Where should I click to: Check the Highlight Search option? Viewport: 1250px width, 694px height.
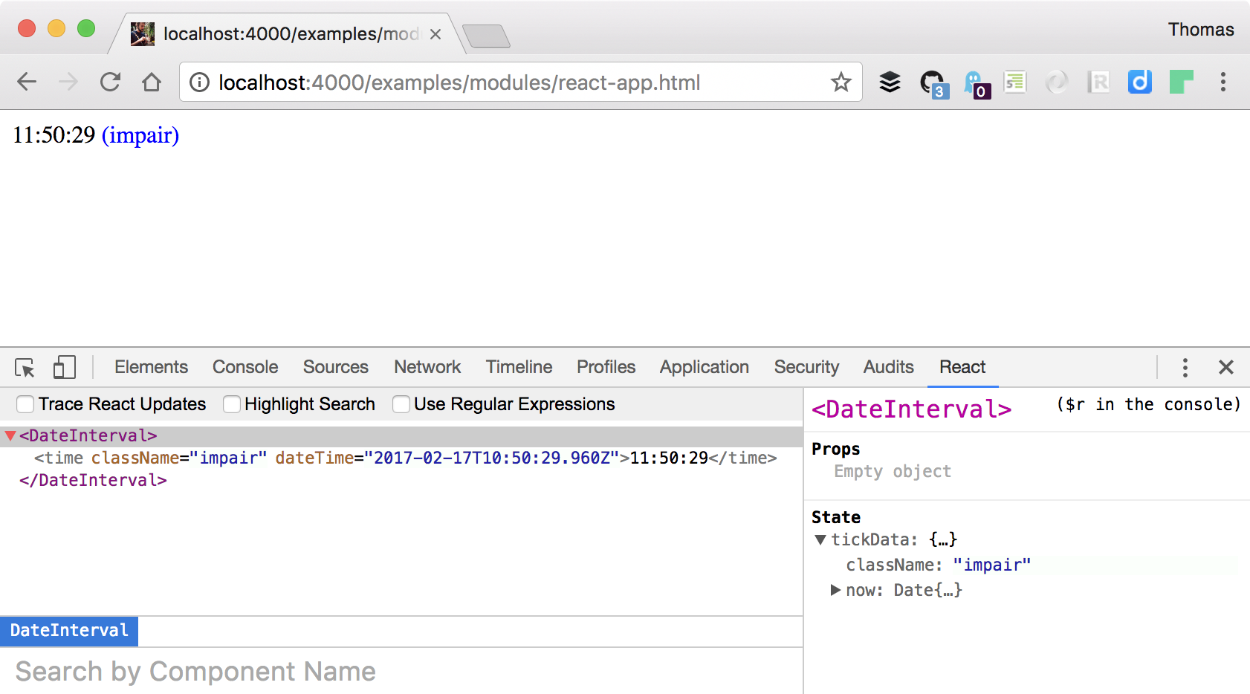[x=231, y=404]
